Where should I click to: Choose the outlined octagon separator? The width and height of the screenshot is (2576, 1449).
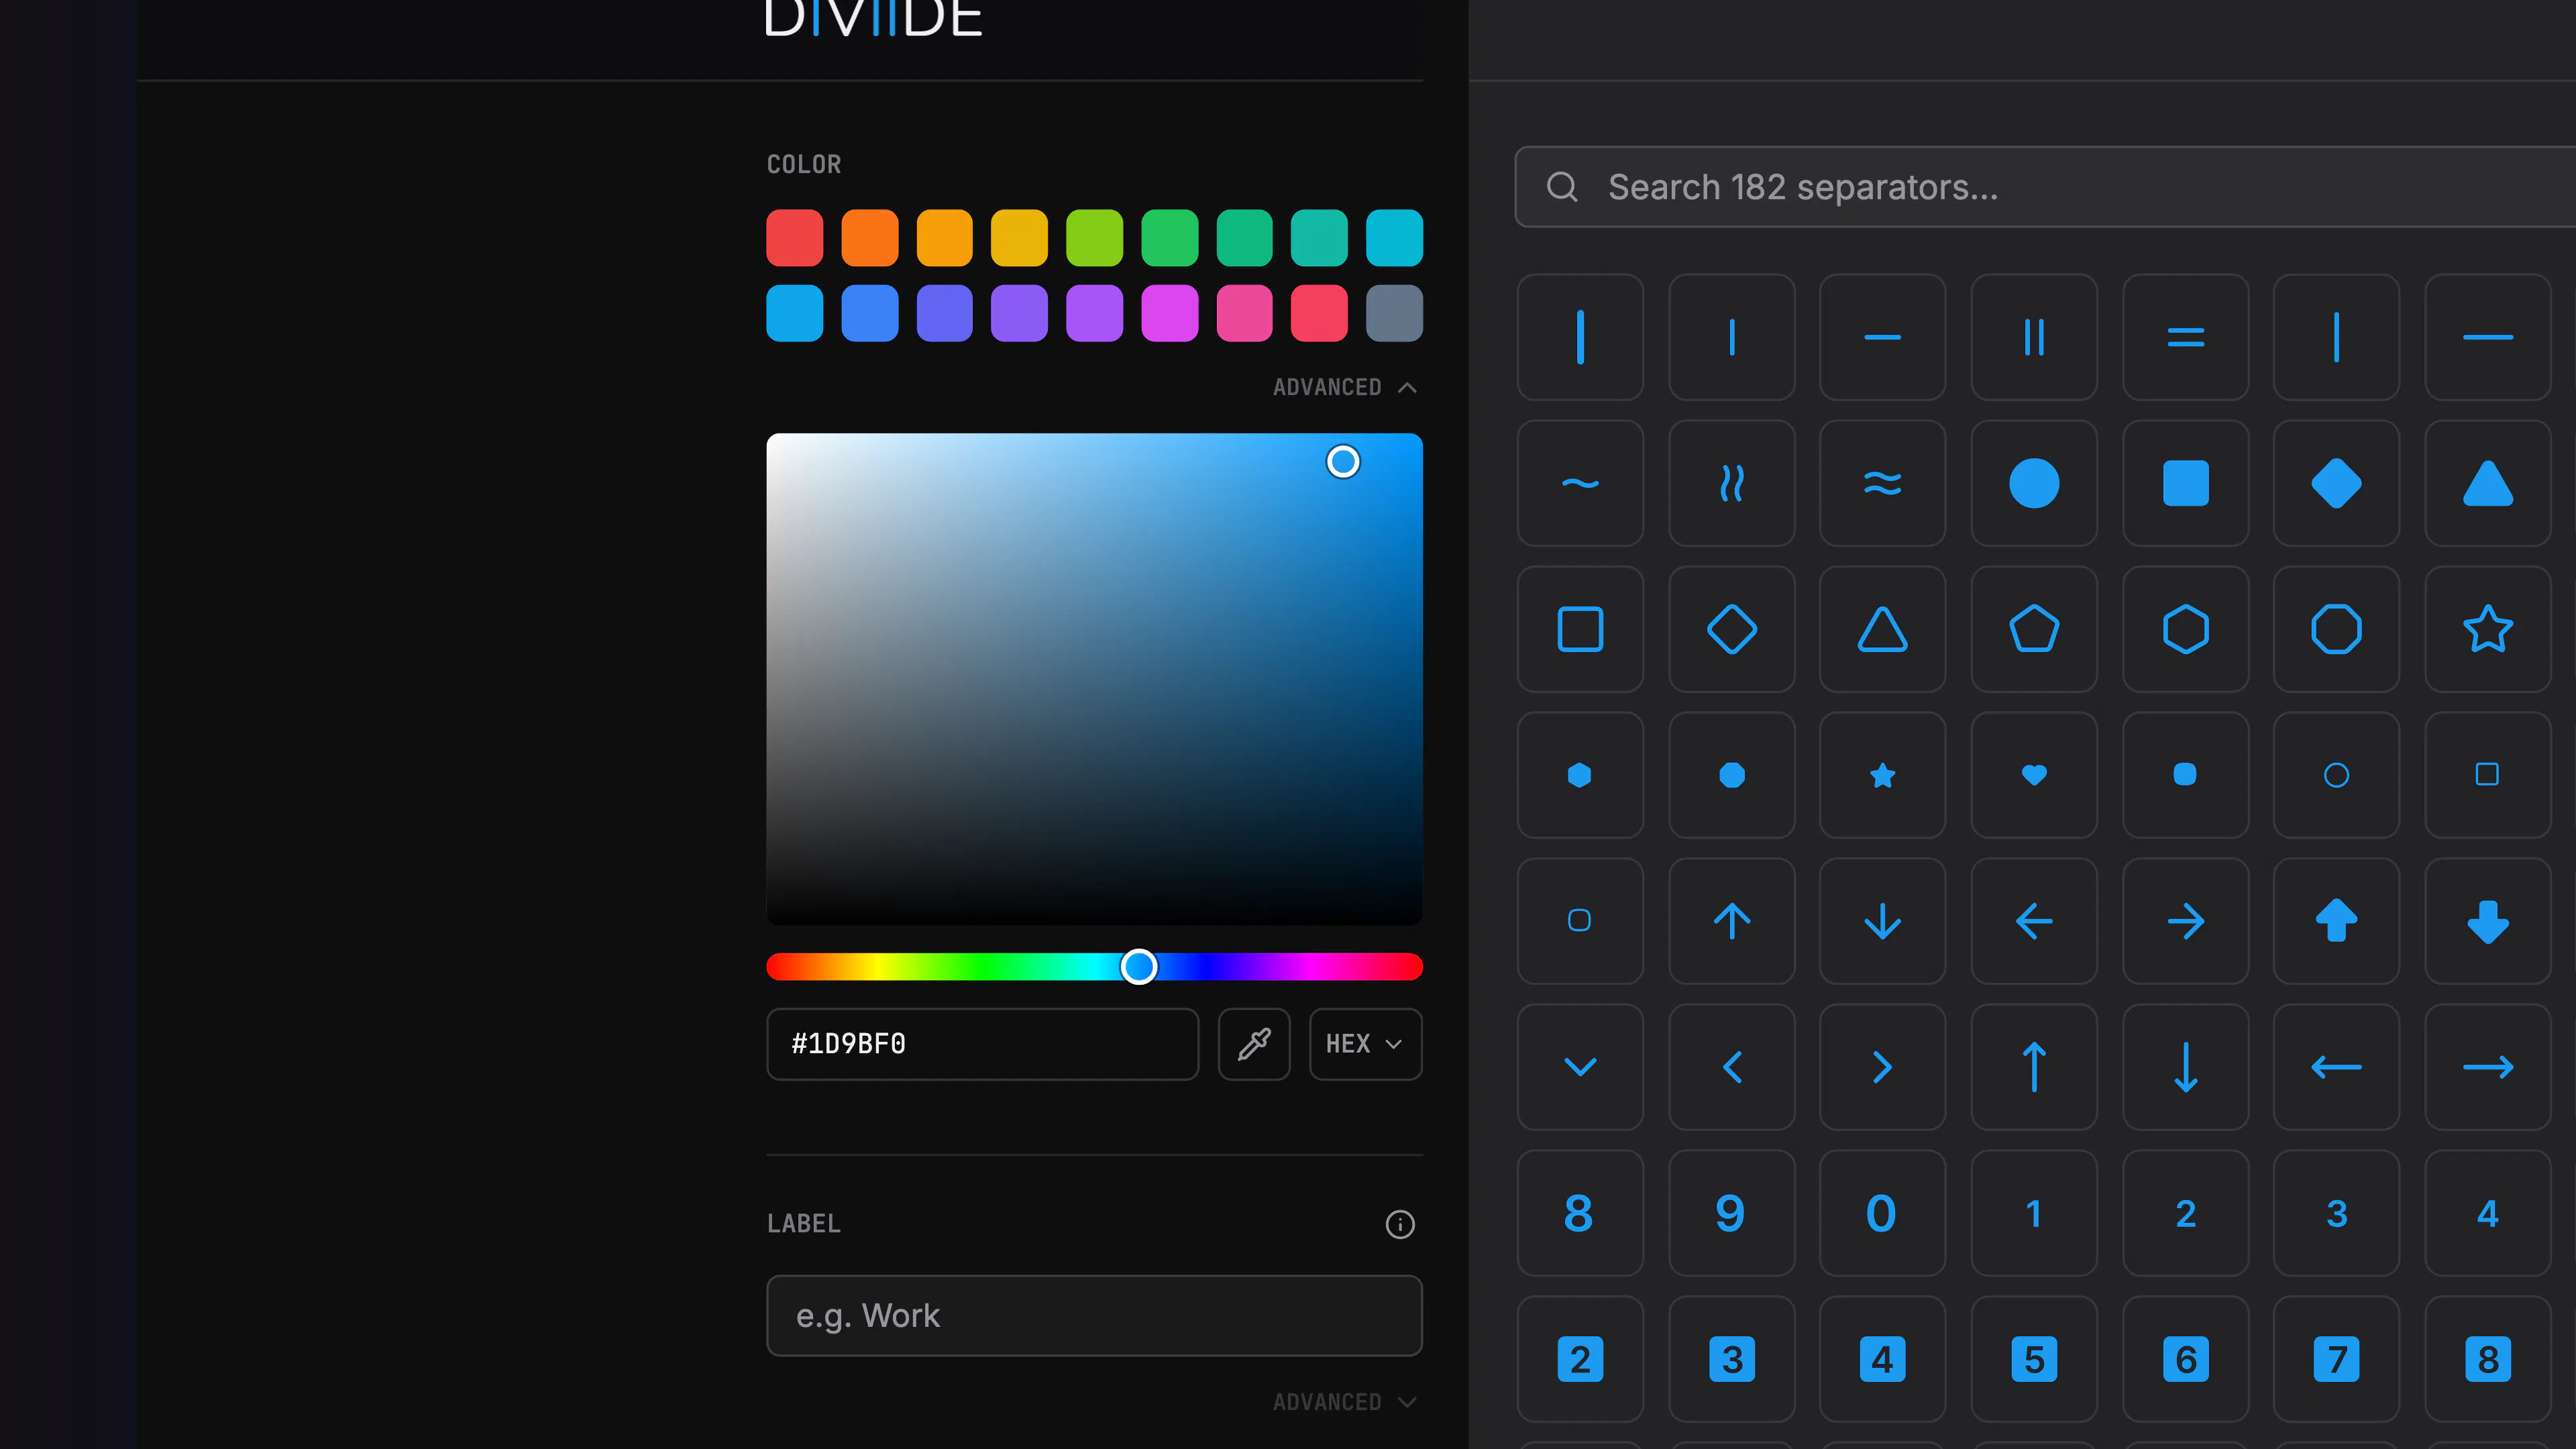[x=2336, y=629]
